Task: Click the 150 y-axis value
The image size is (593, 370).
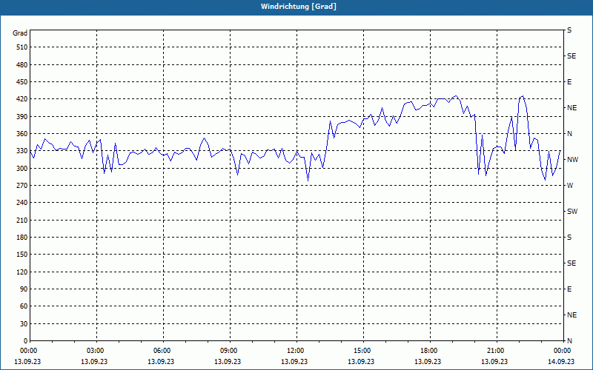Action: coord(22,255)
